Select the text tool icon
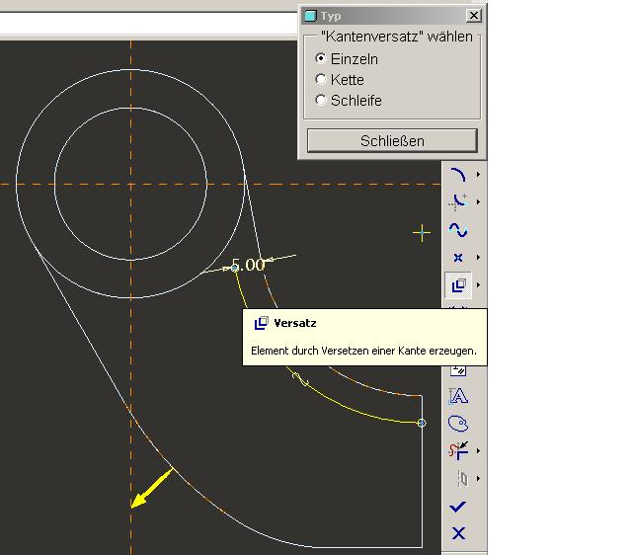The width and height of the screenshot is (632, 555). [x=457, y=396]
